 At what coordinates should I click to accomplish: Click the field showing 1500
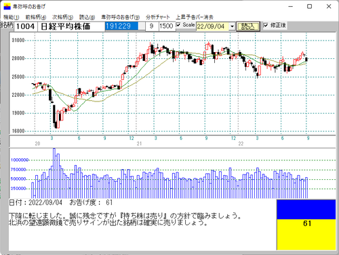167,26
